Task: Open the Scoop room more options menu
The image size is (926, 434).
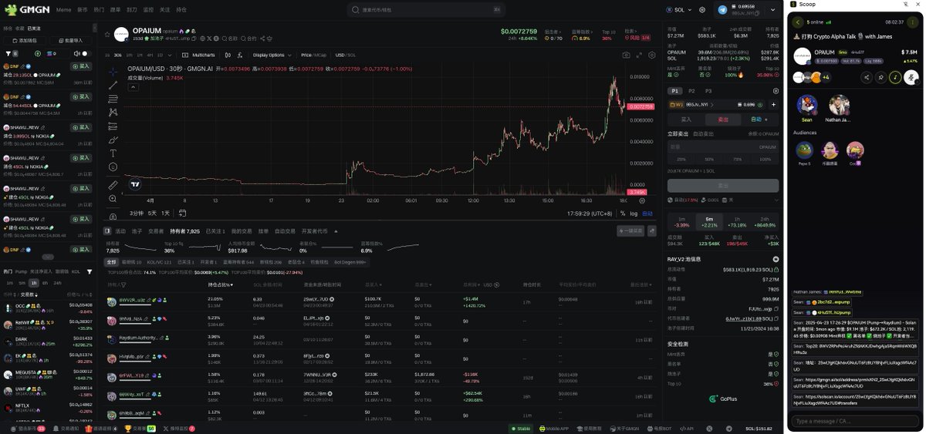Action: point(912,22)
